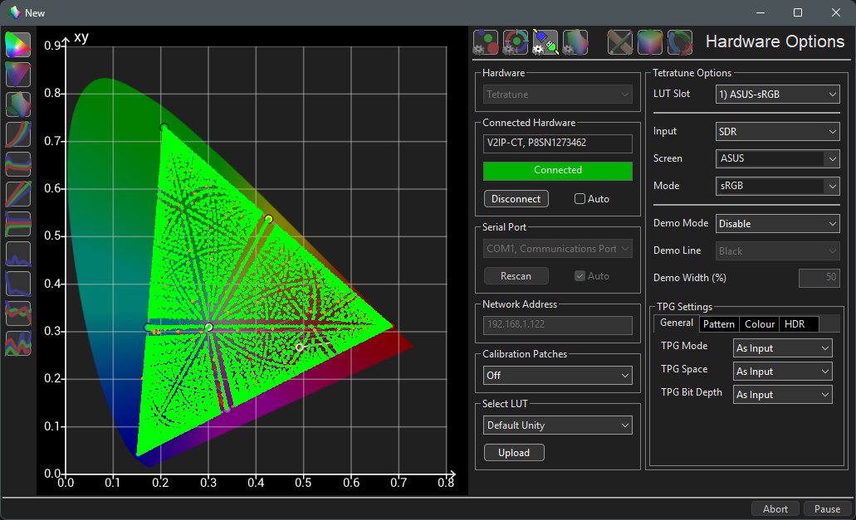
Task: Open the Select LUT Default Unity dropdown
Action: (557, 425)
